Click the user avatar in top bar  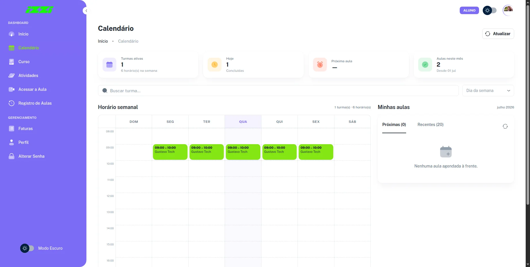tap(508, 10)
